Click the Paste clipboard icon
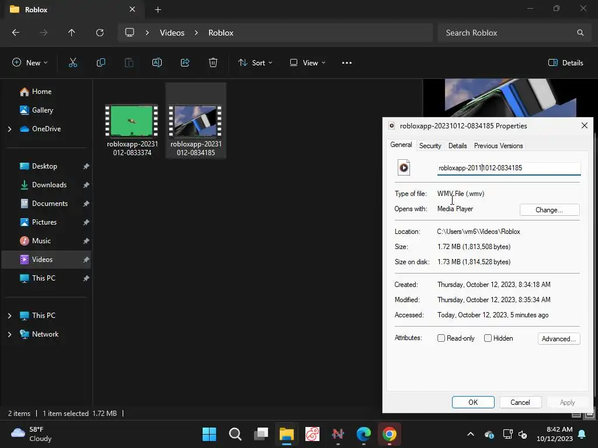Viewport: 598px width, 448px height. (129, 63)
